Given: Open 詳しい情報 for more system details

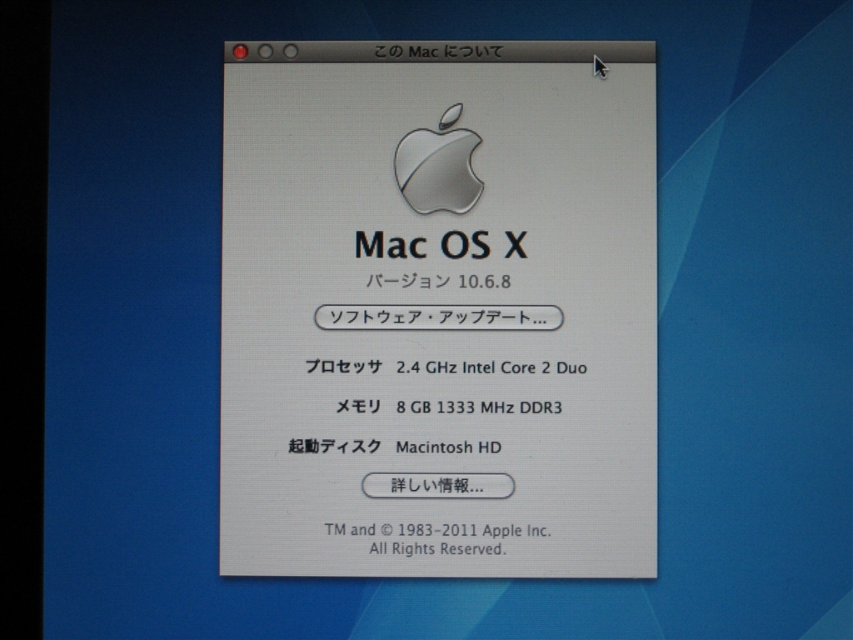Looking at the screenshot, I should pos(438,486).
